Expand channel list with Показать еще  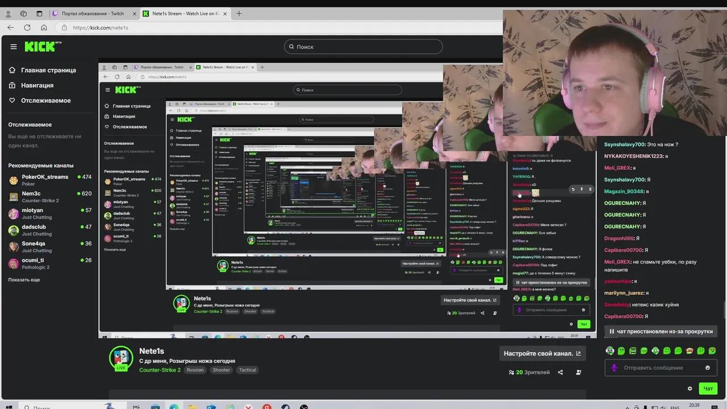coord(24,279)
